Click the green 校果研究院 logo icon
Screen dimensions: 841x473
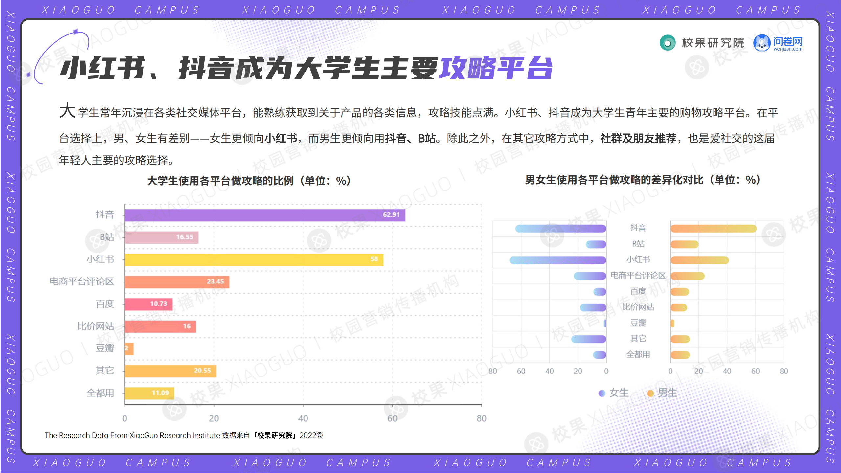click(667, 43)
